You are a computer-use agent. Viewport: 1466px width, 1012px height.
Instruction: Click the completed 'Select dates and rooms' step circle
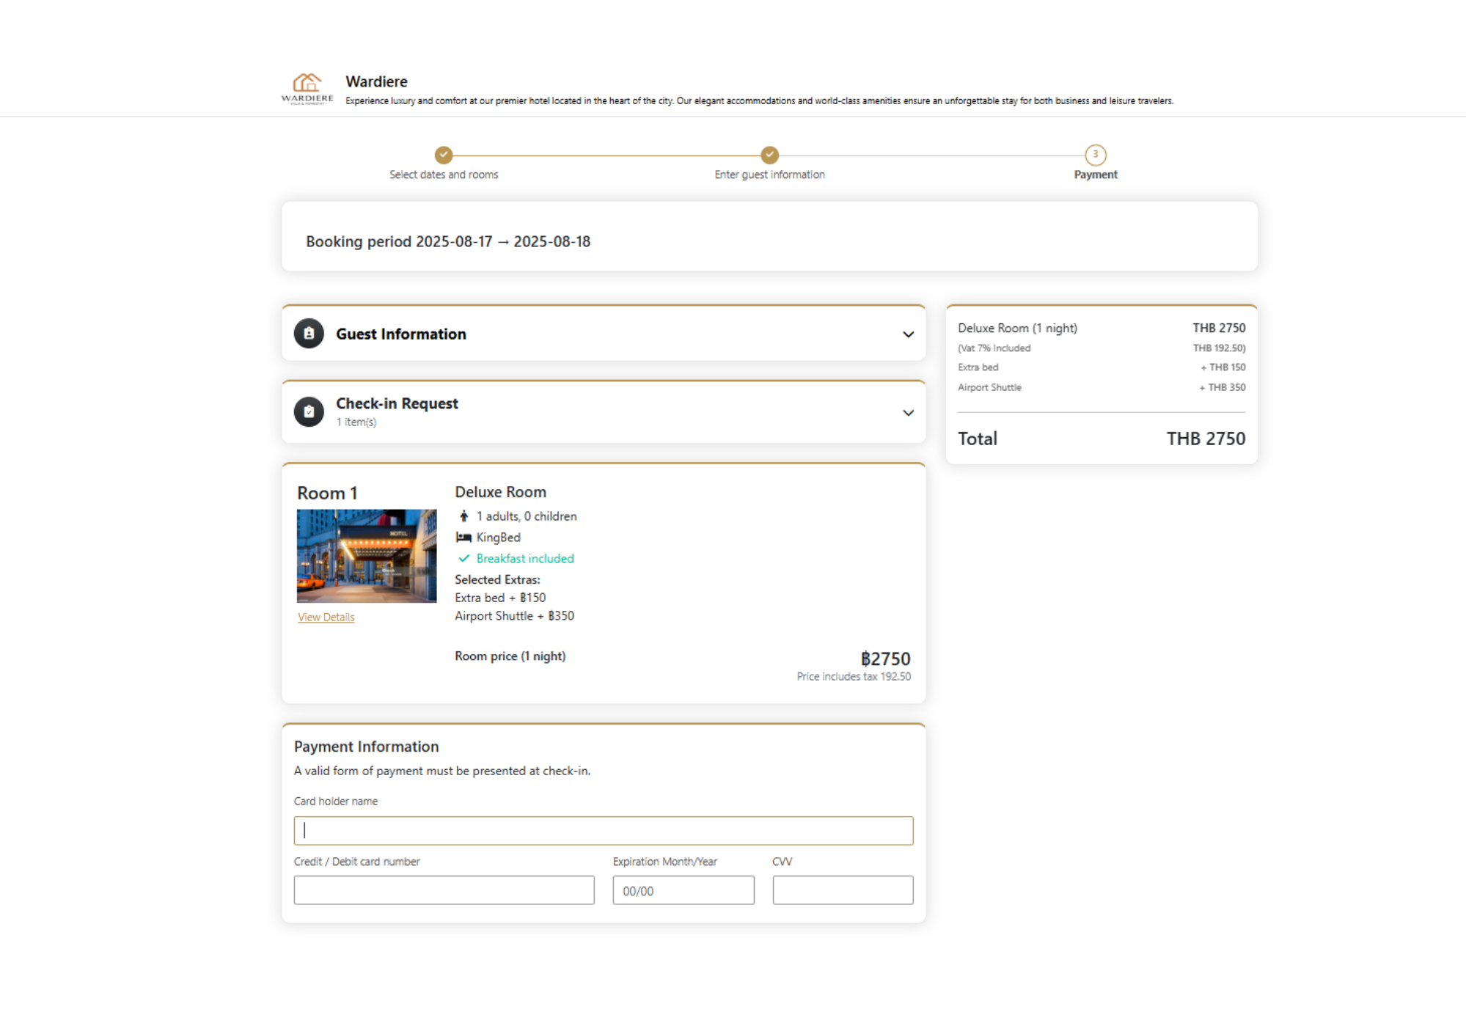(x=444, y=155)
